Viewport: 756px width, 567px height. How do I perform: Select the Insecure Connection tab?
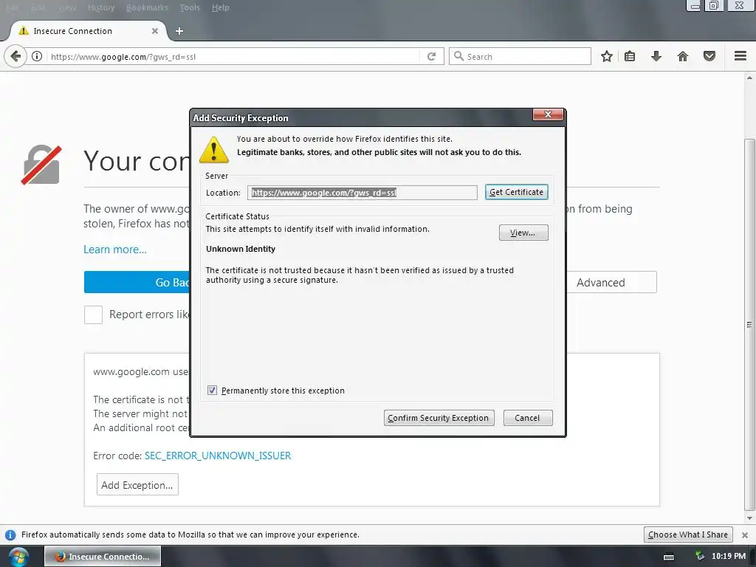88,31
